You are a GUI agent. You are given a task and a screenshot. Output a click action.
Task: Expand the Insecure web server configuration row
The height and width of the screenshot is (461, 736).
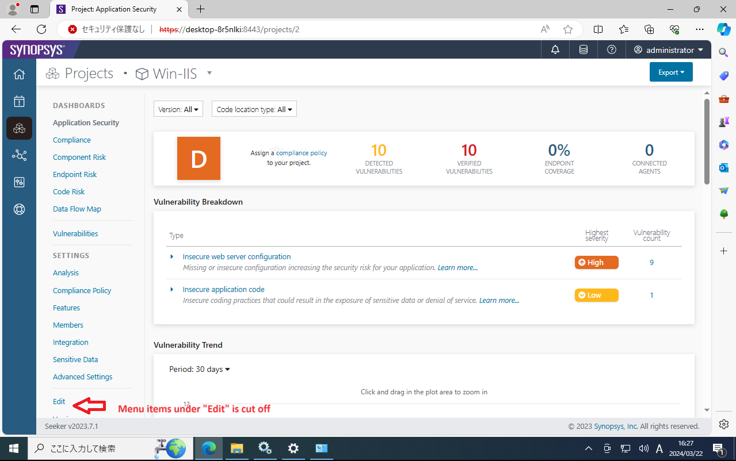tap(171, 256)
